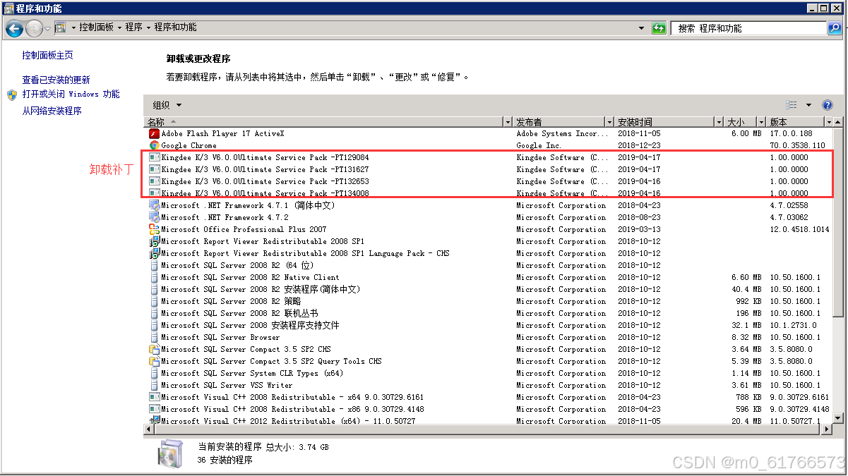This screenshot has width=848, height=476.
Task: Click the vertical scrollbar of the program list
Action: [x=837, y=222]
